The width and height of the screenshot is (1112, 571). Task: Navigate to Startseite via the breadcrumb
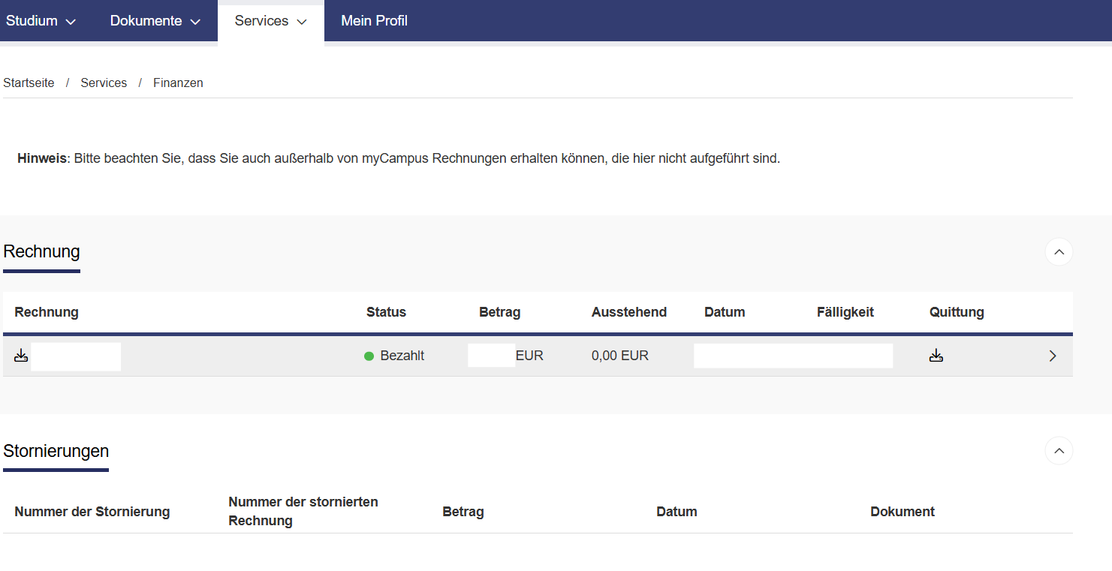coord(29,83)
